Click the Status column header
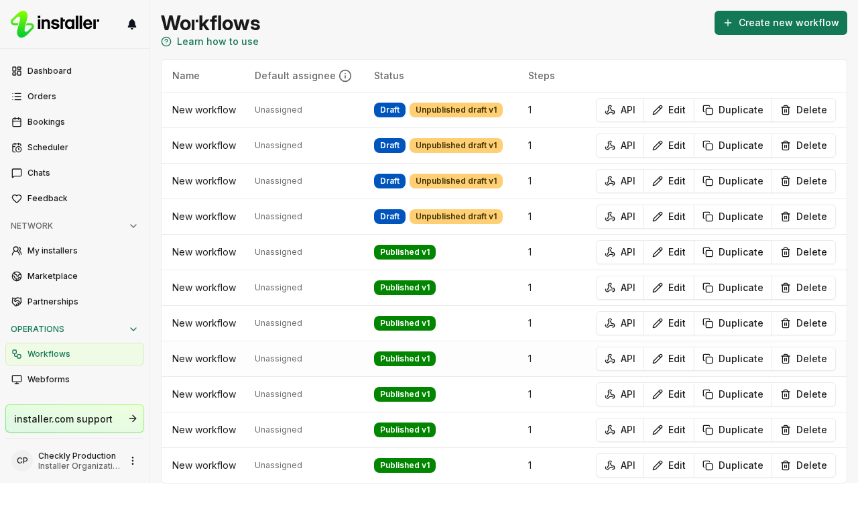 pos(389,76)
